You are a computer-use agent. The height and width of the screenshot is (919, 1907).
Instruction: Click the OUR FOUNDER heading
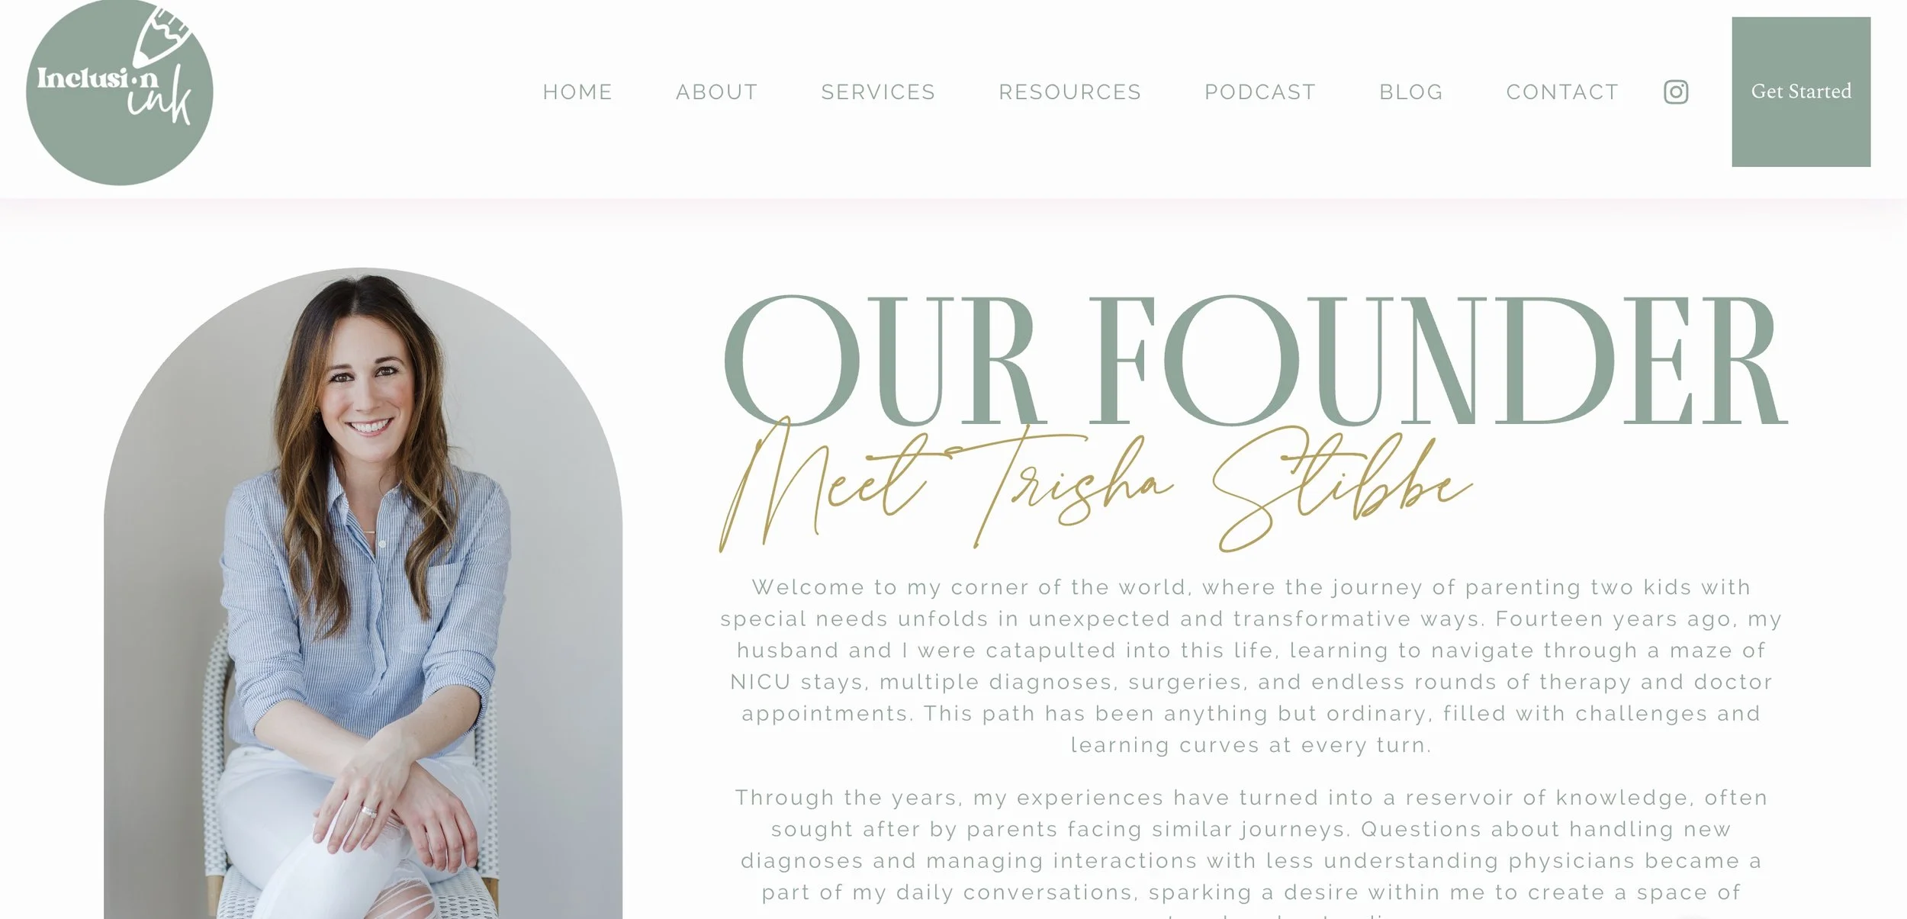pos(1253,360)
